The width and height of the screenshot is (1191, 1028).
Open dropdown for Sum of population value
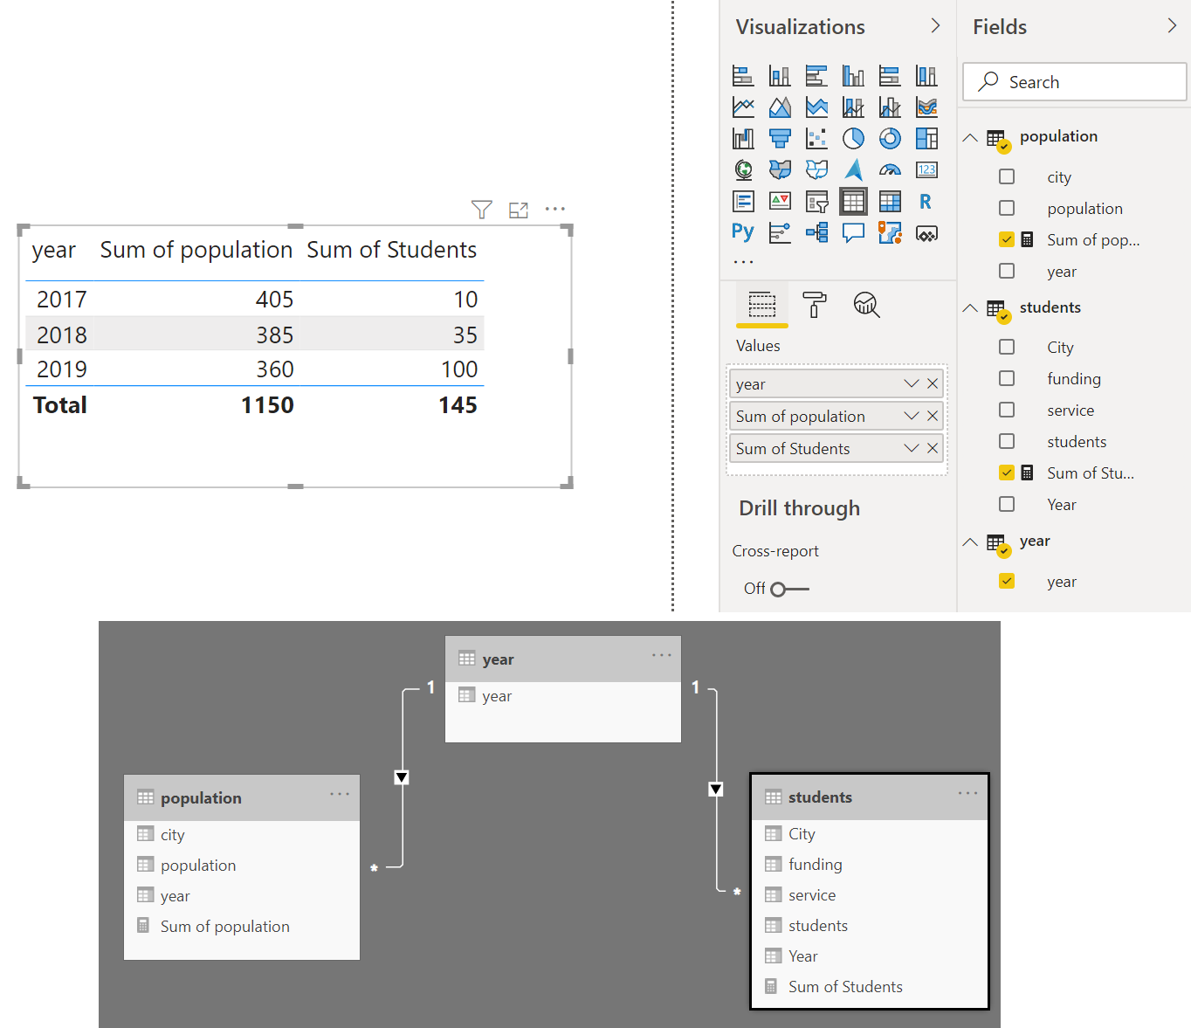click(x=912, y=416)
